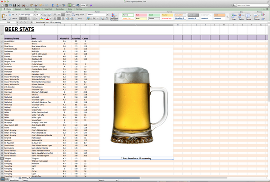Click the Paste clipboard toolbar icon

(x=32, y=5)
